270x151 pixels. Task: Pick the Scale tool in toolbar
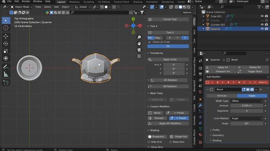tap(6, 51)
